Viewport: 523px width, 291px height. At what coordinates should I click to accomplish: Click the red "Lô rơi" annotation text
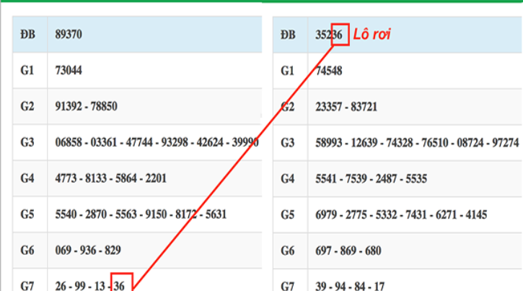(372, 34)
